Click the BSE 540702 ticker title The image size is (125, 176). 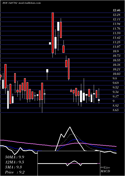coord(10,3)
